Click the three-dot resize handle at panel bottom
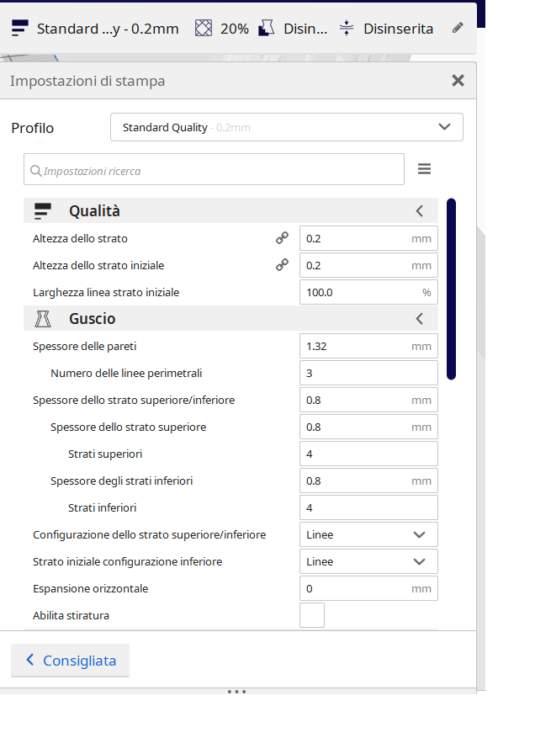 236,692
